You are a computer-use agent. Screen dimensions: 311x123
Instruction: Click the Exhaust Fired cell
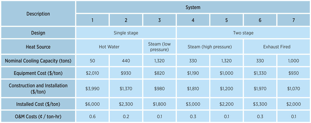coord(277,47)
